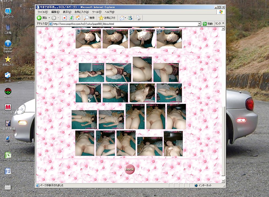Click the Back (戻る) navigation button
Image resolution: width=269 pixels, height=197 pixels.
click(x=42, y=18)
